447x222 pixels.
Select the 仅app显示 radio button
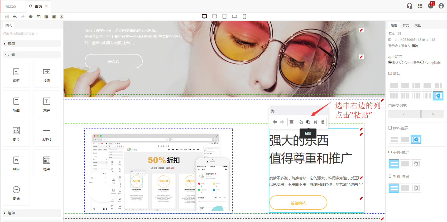click(401, 62)
